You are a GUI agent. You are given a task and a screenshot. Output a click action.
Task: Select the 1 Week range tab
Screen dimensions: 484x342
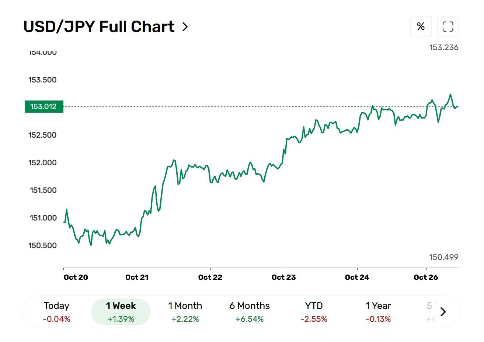[121, 312]
